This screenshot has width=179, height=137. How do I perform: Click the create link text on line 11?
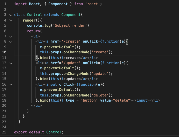(72, 58)
